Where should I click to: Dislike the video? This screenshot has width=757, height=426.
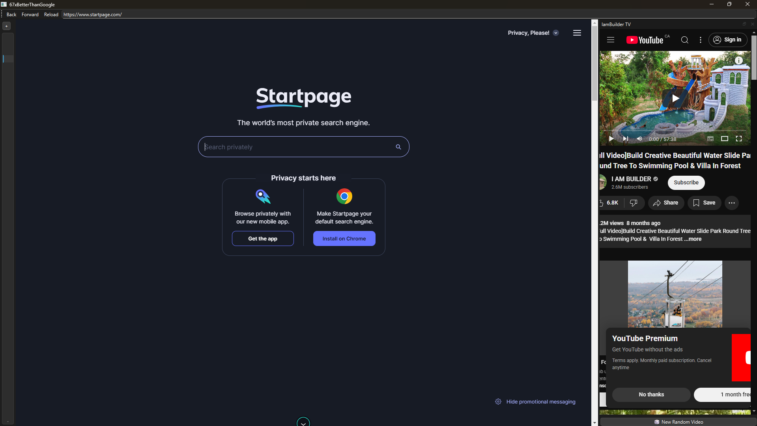[634, 203]
